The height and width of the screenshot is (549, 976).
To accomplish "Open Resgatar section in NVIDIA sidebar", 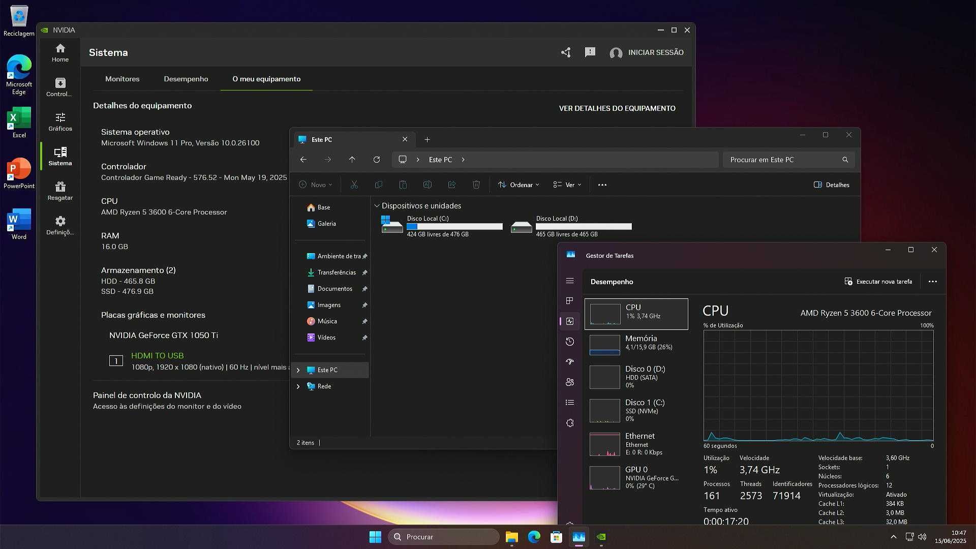I will coord(60,191).
